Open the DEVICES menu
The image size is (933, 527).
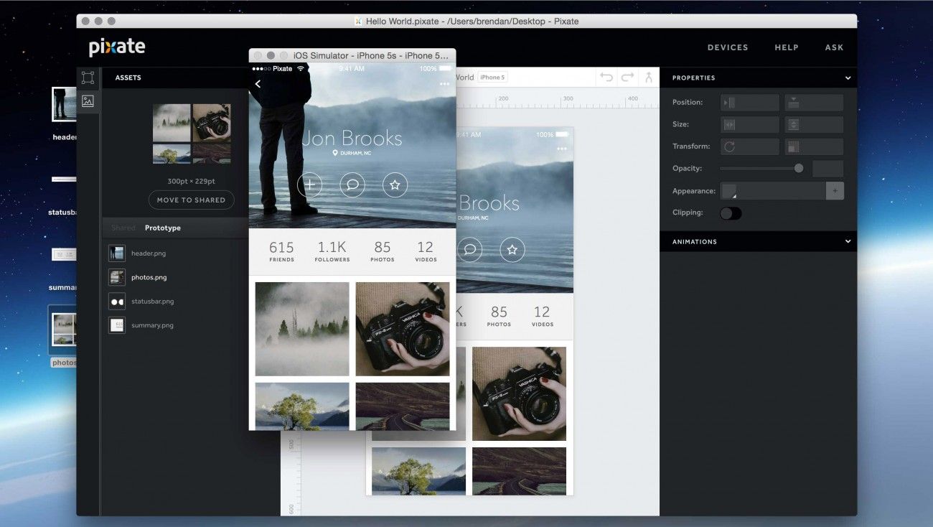tap(728, 47)
